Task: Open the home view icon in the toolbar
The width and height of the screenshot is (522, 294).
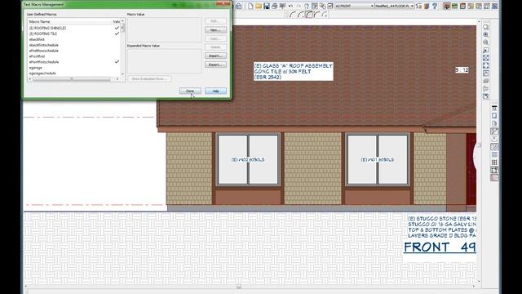Action: point(239,6)
